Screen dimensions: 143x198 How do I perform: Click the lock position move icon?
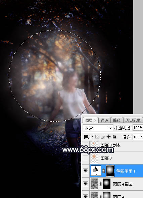108,137
